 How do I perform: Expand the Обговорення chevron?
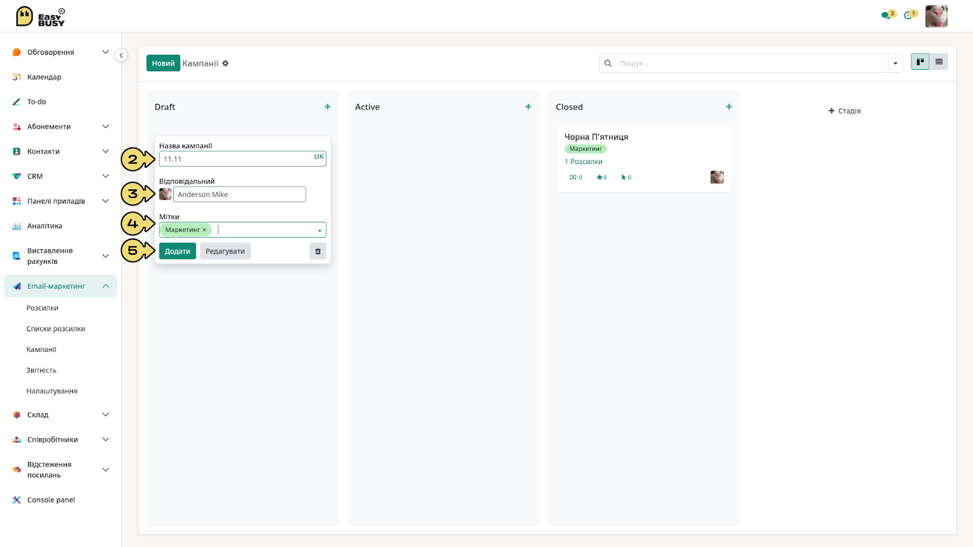click(105, 52)
